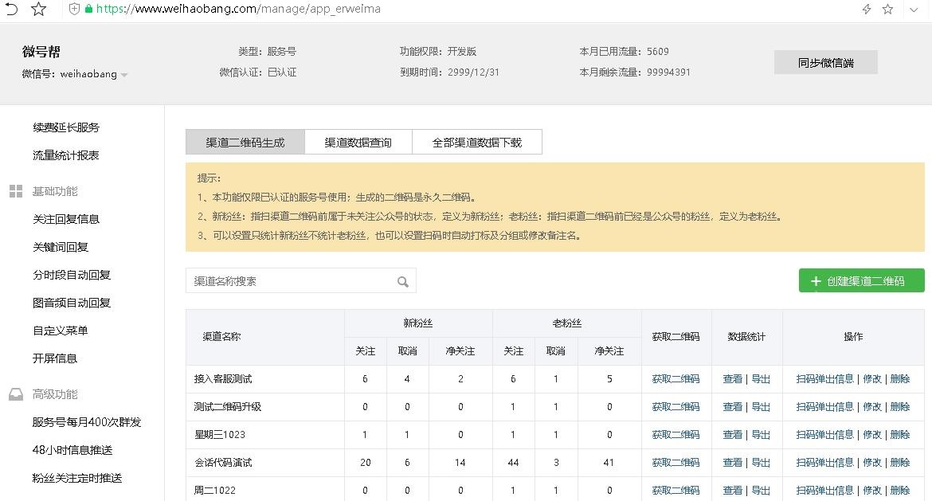932x501 pixels.
Task: Click the 微号帮 account title
Action: 41,52
